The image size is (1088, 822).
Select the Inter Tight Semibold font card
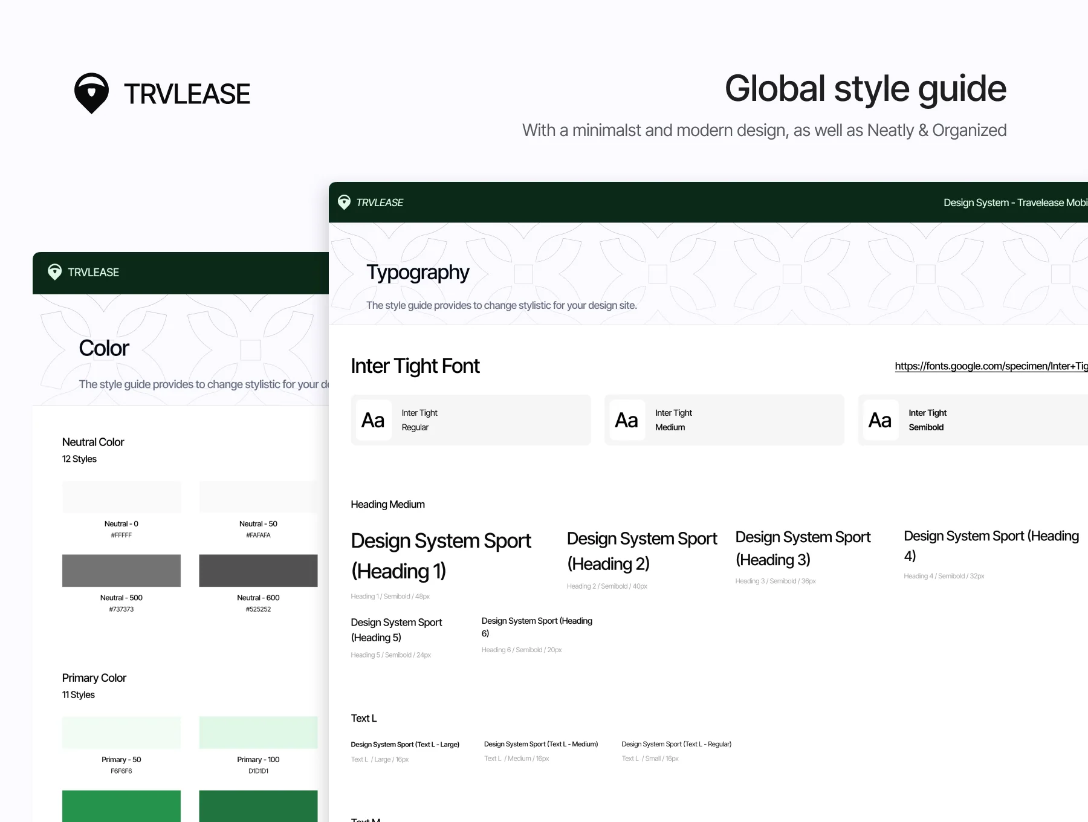coord(973,420)
